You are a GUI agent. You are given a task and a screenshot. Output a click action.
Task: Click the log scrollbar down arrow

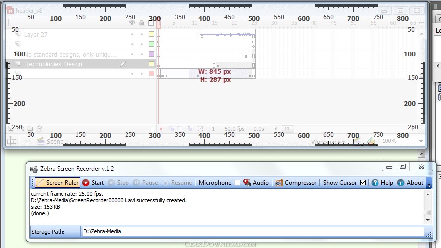pyautogui.click(x=428, y=220)
